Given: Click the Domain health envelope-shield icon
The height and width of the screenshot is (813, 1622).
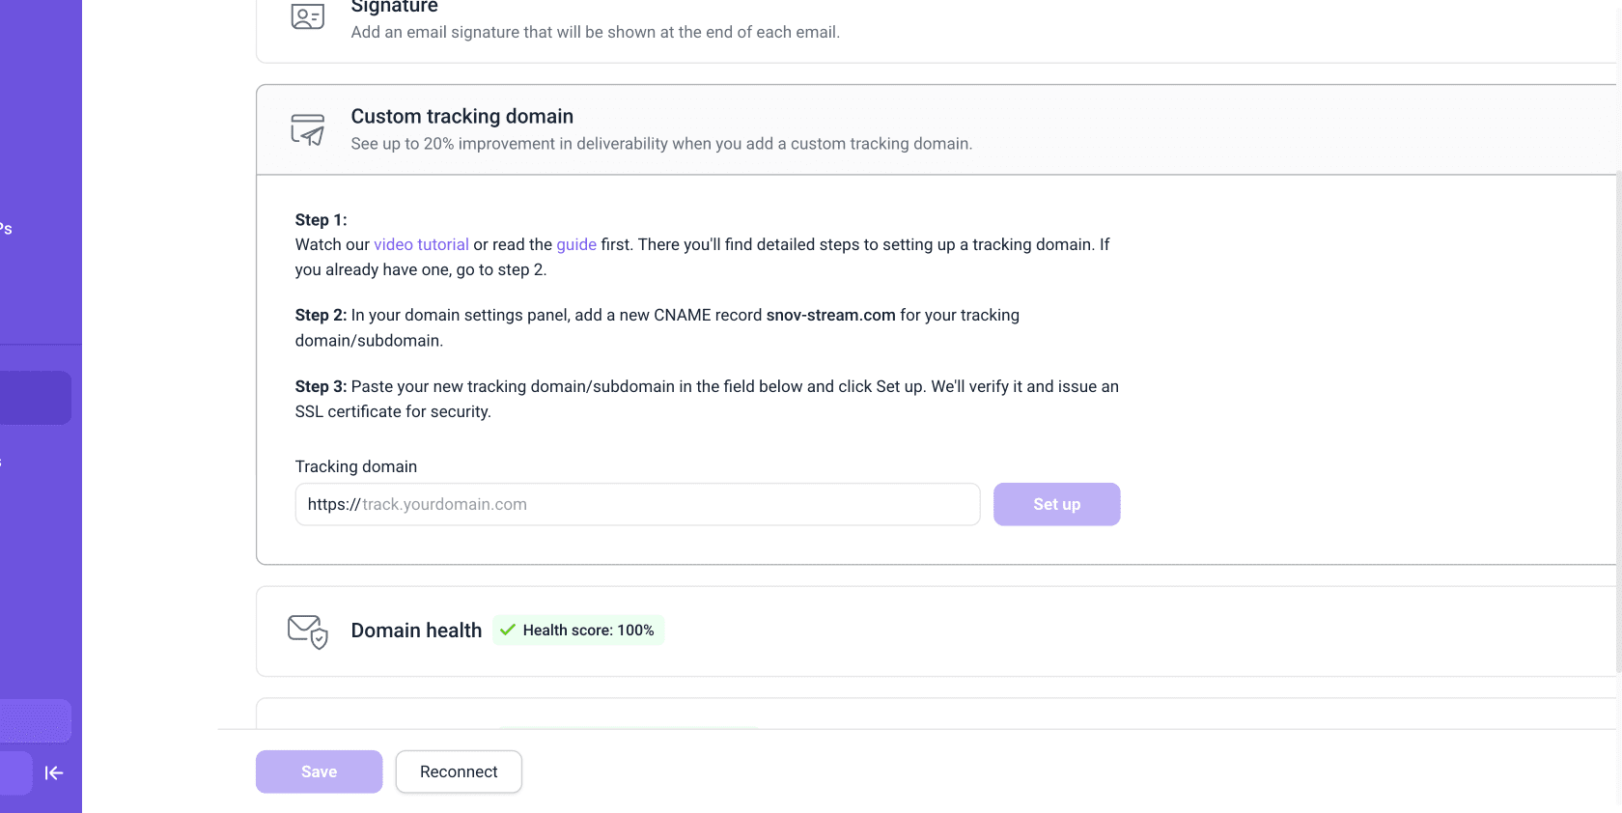Looking at the screenshot, I should [x=308, y=631].
